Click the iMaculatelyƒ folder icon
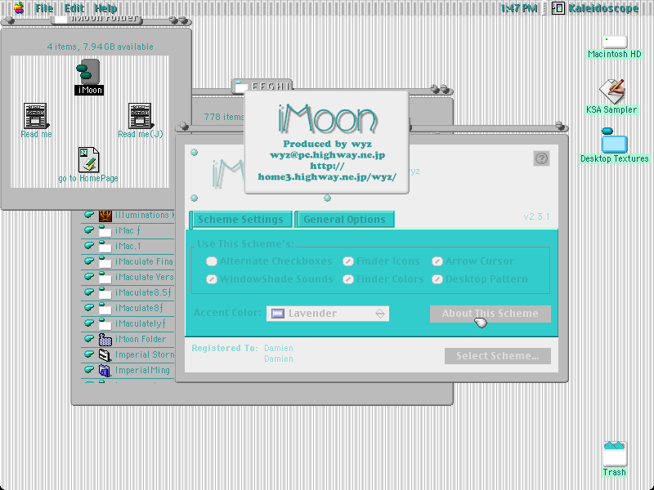 point(105,323)
